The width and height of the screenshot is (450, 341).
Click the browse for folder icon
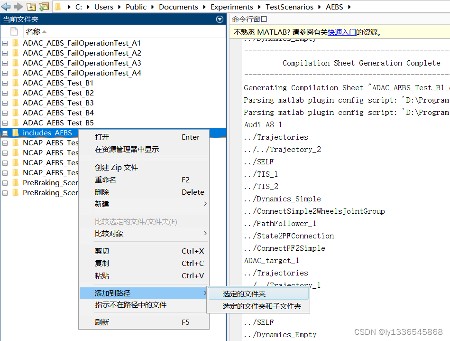click(x=44, y=7)
